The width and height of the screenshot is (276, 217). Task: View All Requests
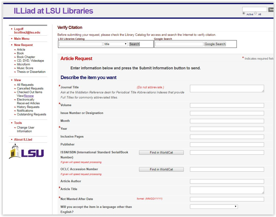point(25,85)
